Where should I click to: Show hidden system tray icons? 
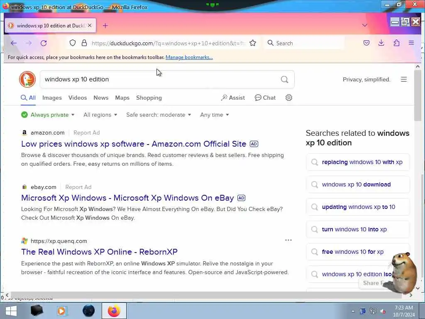pyautogui.click(x=353, y=312)
